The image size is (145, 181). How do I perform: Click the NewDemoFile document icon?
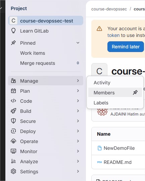pyautogui.click(x=100, y=148)
